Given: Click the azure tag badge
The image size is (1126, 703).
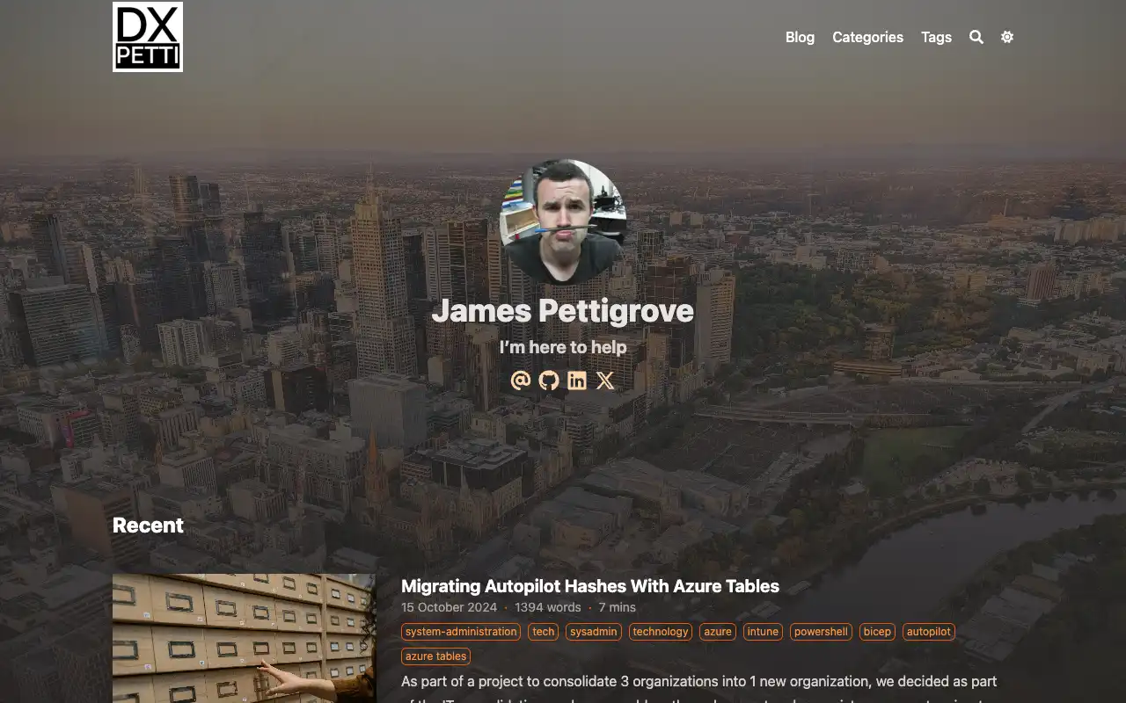Looking at the screenshot, I should [x=718, y=632].
